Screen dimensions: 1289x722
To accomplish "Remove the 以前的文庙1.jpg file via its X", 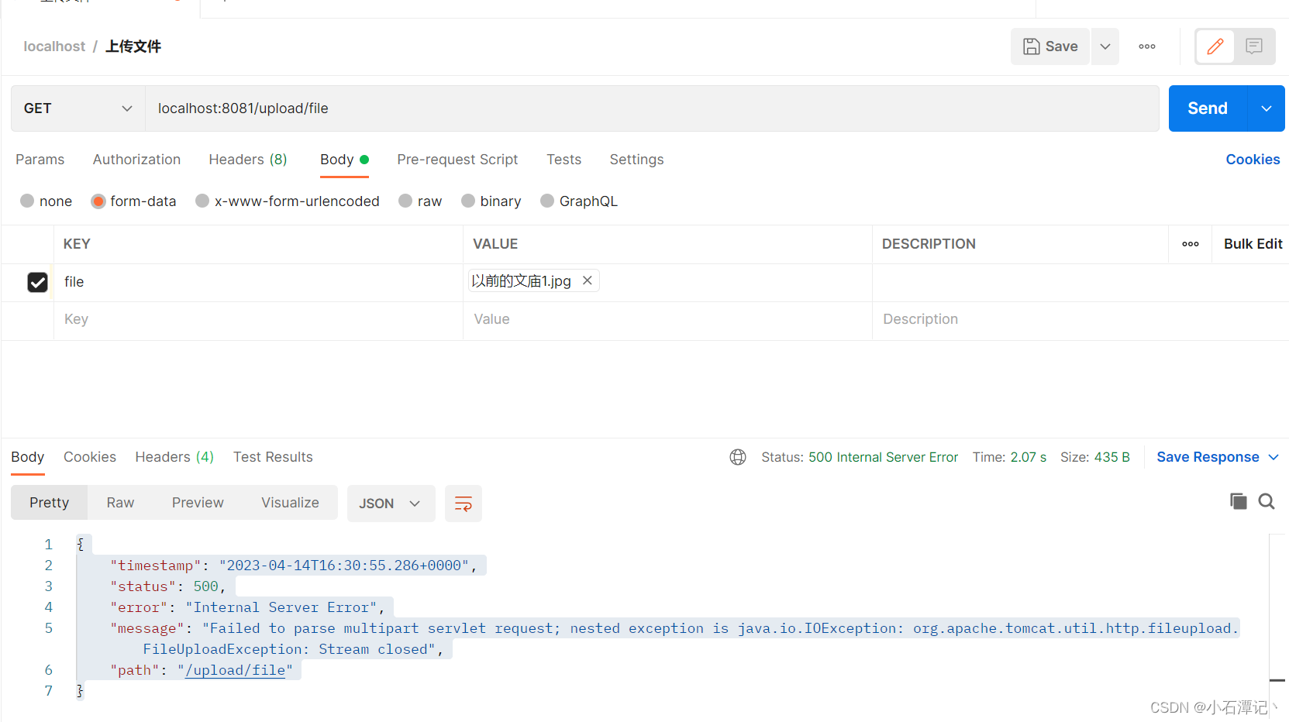I will coord(587,280).
